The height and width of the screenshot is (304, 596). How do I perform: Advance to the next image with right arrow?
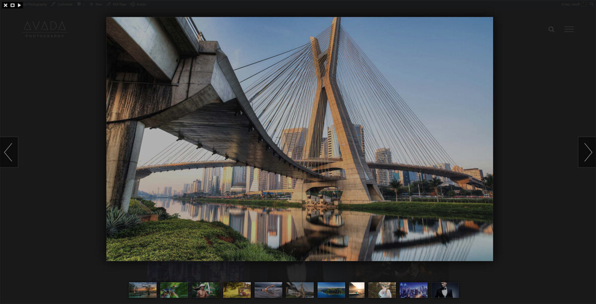click(x=587, y=152)
